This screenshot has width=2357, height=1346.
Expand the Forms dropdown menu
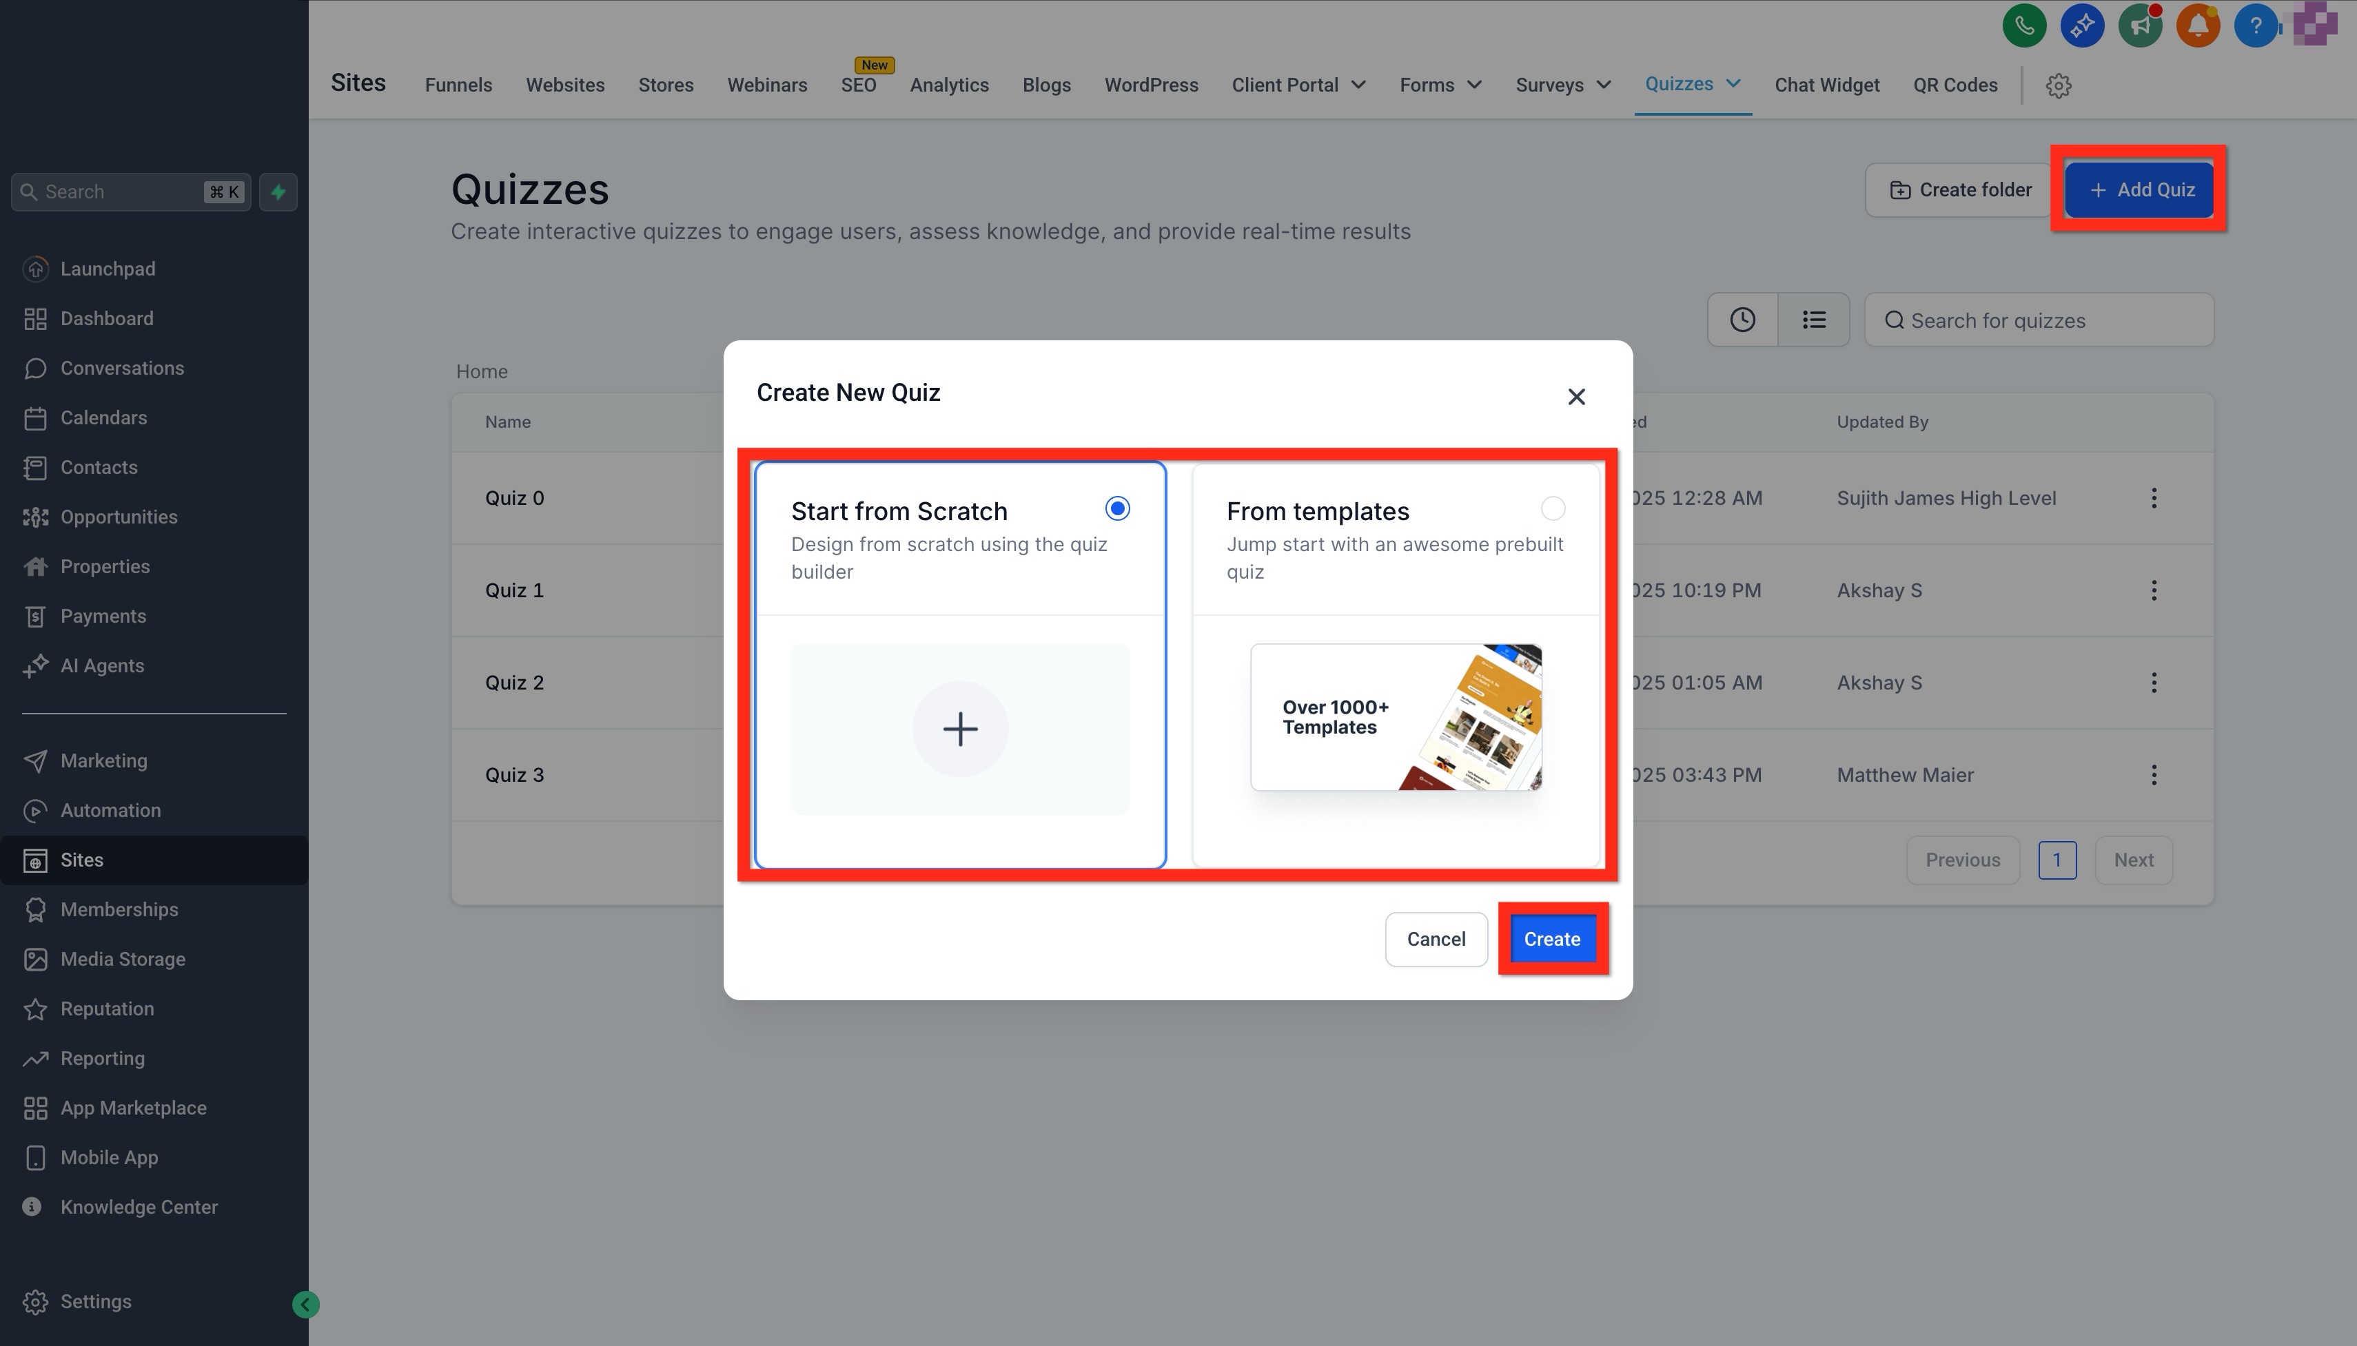(x=1440, y=85)
